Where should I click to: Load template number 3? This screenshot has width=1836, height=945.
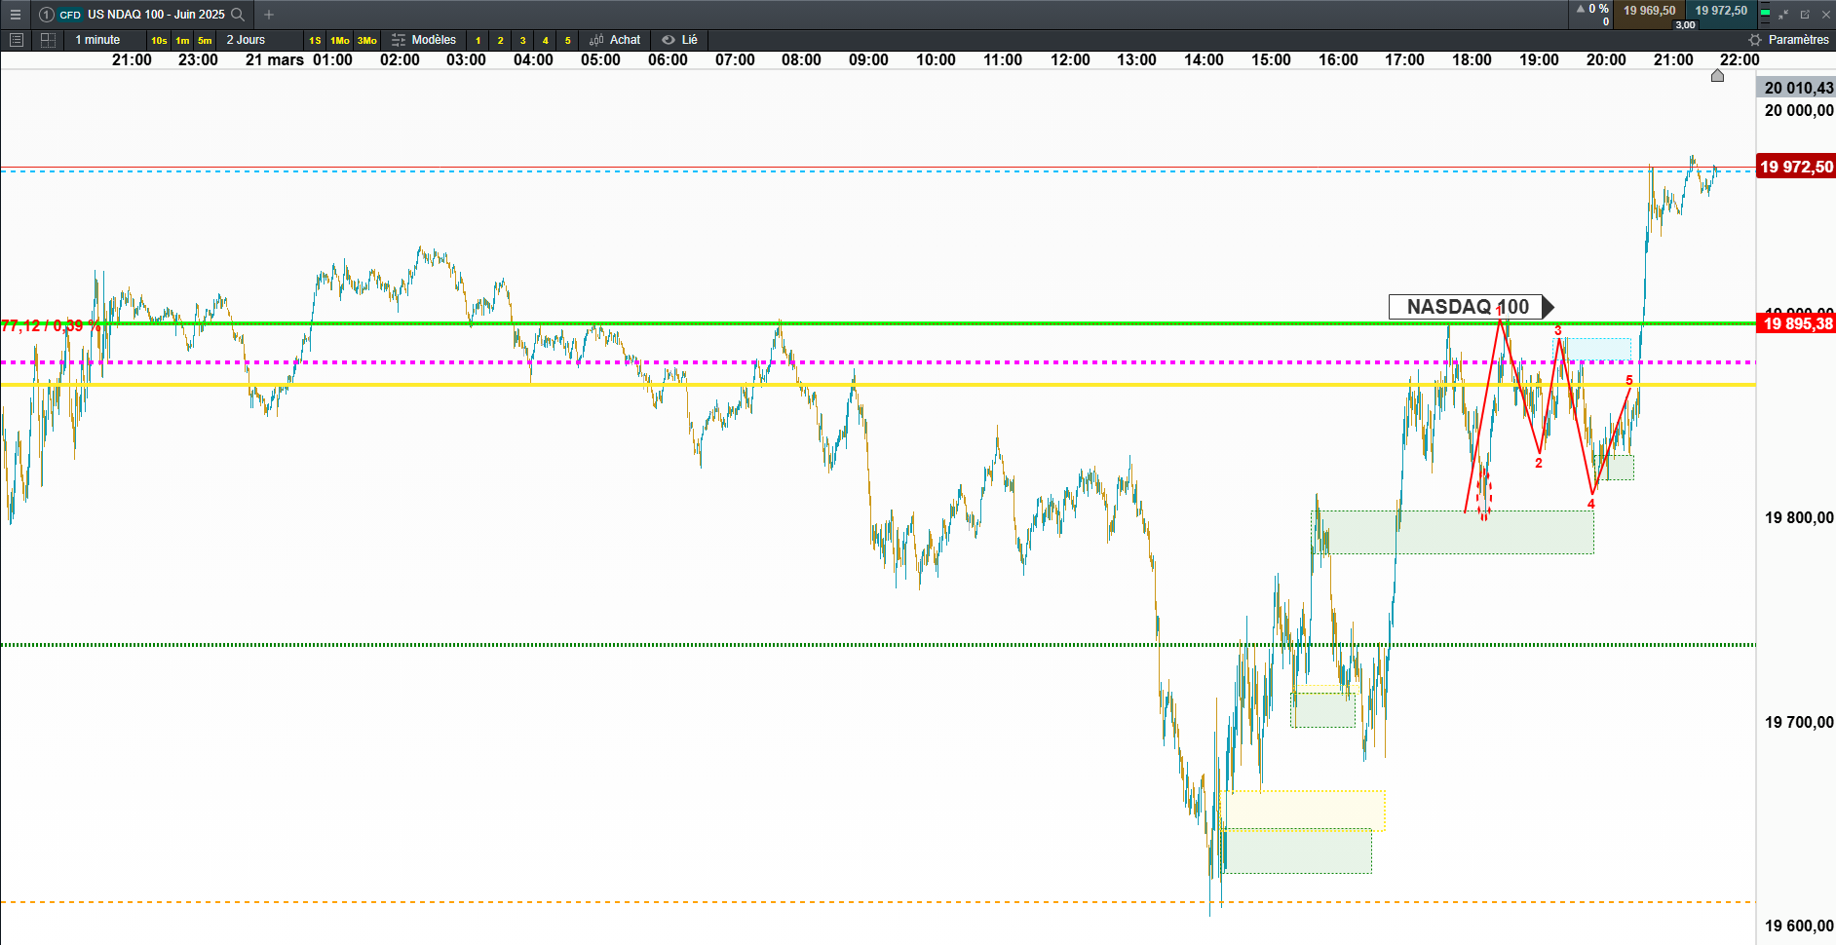click(522, 40)
